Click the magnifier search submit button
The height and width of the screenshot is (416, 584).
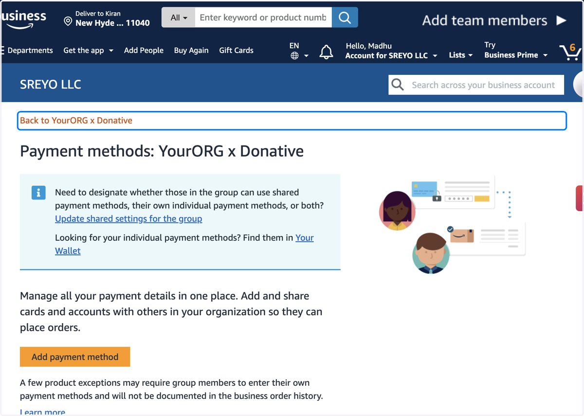point(345,18)
